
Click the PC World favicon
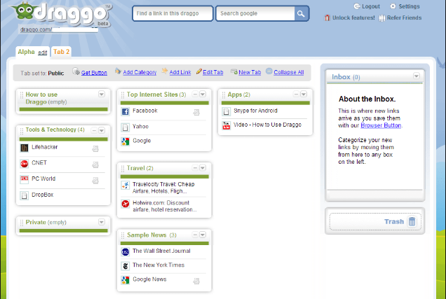pos(24,179)
